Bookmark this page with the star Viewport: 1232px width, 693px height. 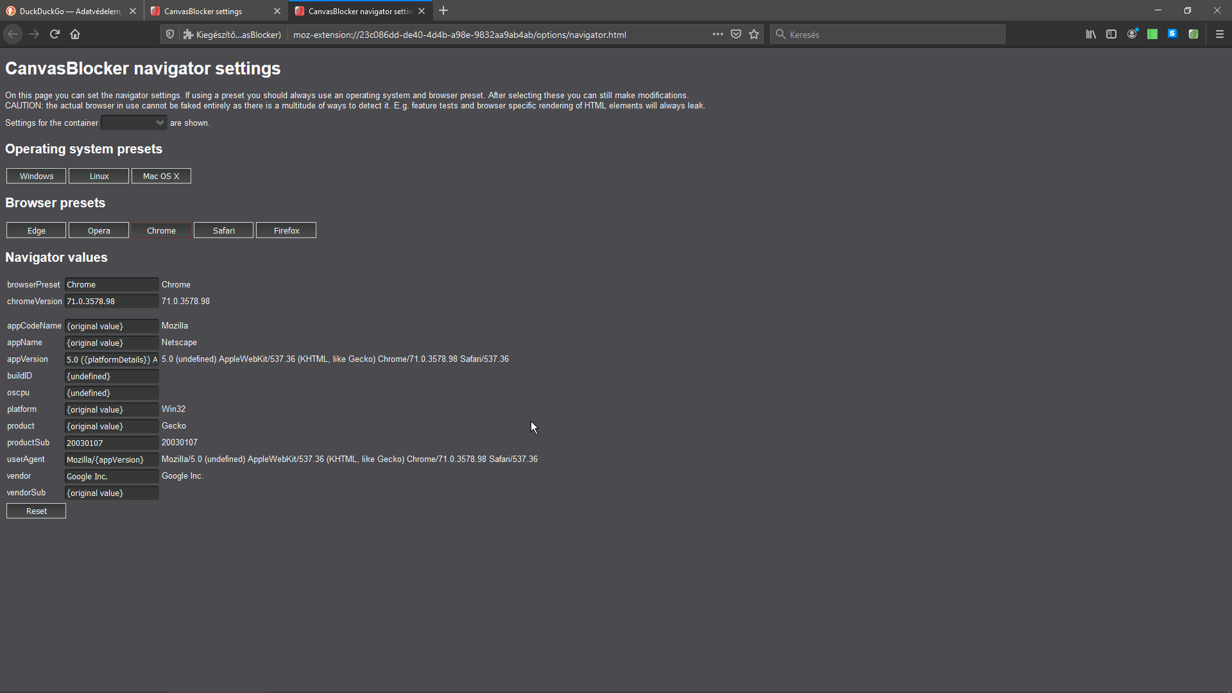click(754, 34)
